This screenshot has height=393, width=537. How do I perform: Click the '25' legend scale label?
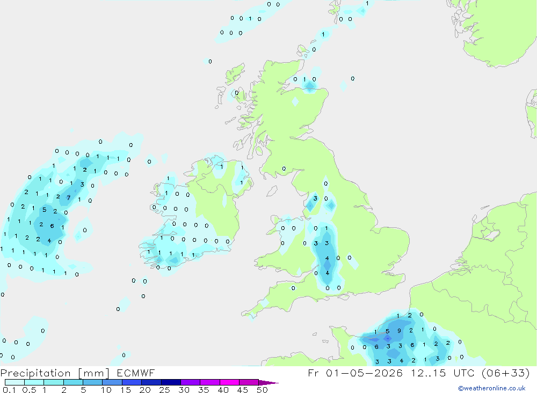tap(165, 390)
